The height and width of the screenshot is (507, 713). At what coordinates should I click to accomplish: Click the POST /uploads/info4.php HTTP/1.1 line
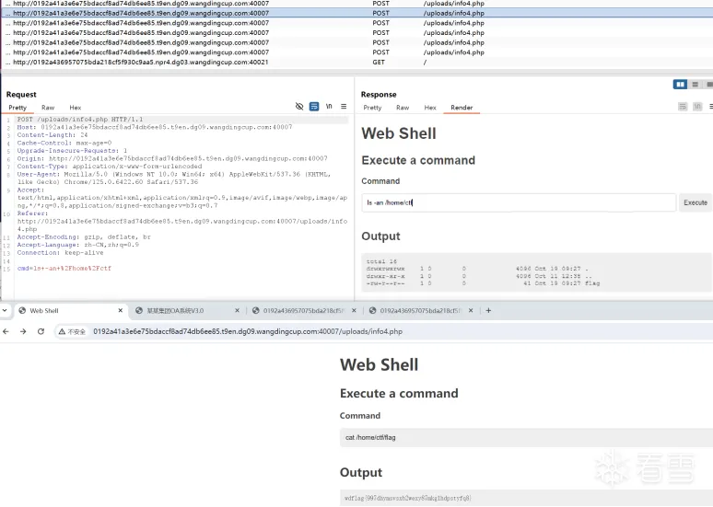point(80,120)
